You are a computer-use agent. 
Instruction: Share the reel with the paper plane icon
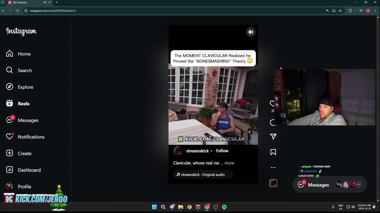tap(273, 136)
